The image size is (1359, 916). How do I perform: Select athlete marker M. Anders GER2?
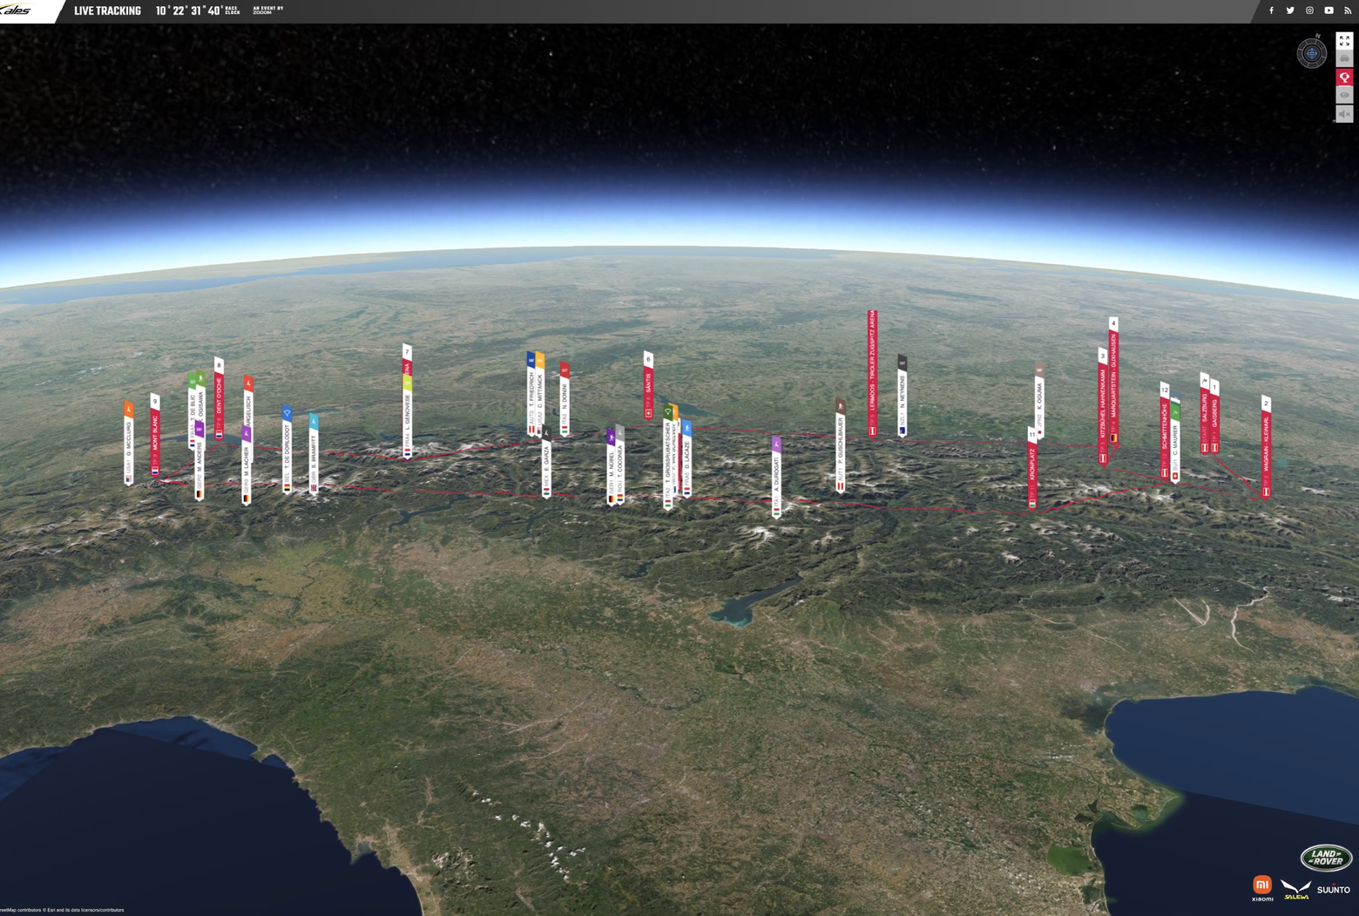[x=199, y=462]
